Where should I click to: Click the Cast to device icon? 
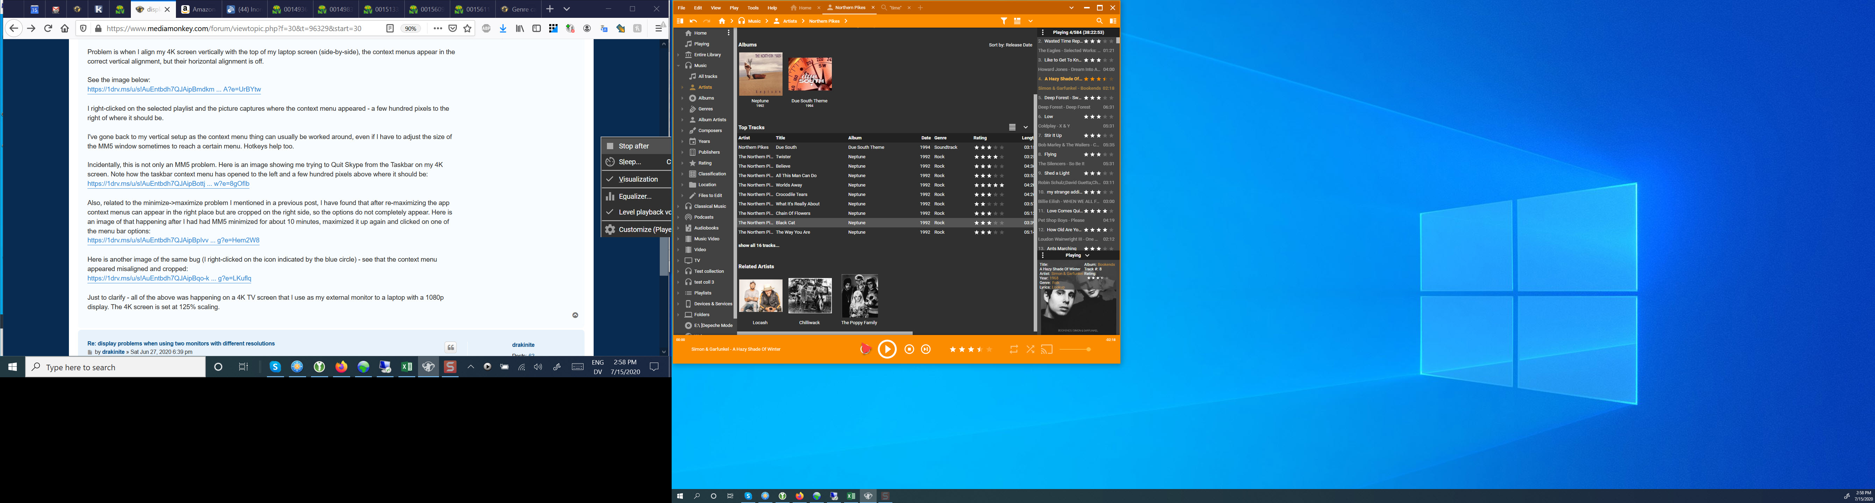[x=1047, y=350]
